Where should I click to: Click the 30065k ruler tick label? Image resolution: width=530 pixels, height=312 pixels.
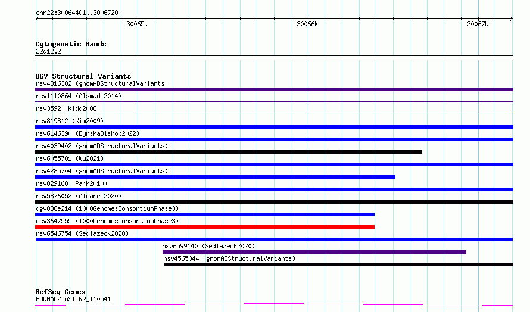(x=137, y=24)
